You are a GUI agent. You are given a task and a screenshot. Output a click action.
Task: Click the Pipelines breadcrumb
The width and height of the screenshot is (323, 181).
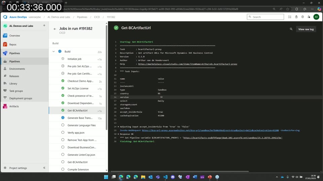[82, 17]
